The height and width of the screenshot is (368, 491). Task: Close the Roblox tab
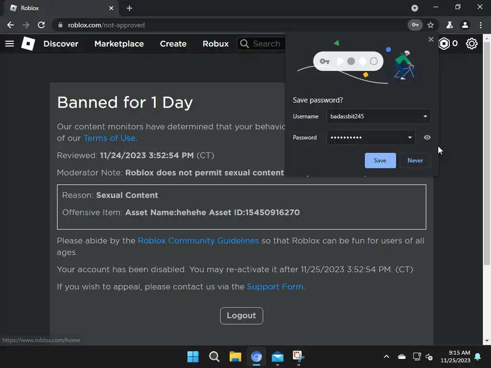111,8
